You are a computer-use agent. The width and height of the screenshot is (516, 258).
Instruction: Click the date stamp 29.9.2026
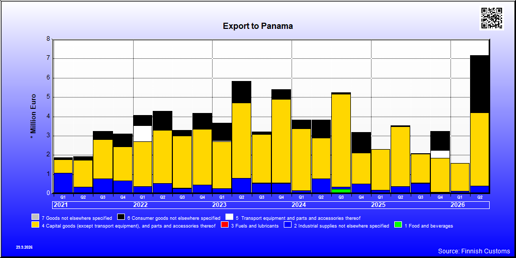pos(24,247)
